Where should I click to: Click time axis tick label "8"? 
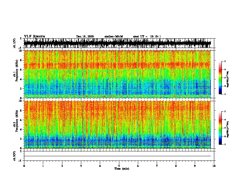pyautogui.click(x=176, y=166)
